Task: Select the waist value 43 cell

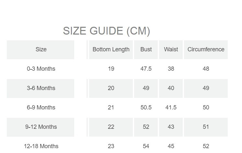Action: 171,127
